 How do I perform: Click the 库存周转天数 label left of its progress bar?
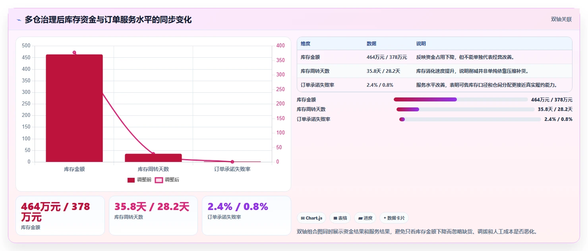[x=311, y=109]
